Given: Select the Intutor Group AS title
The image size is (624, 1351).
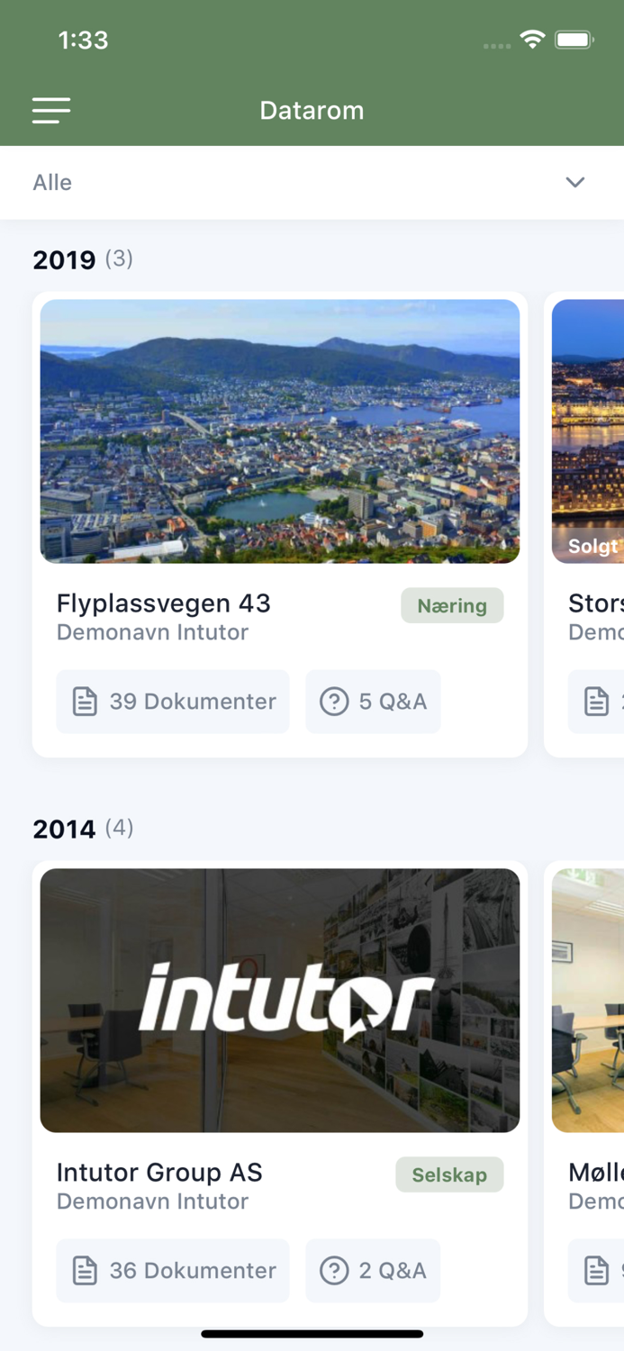Looking at the screenshot, I should [x=159, y=1173].
